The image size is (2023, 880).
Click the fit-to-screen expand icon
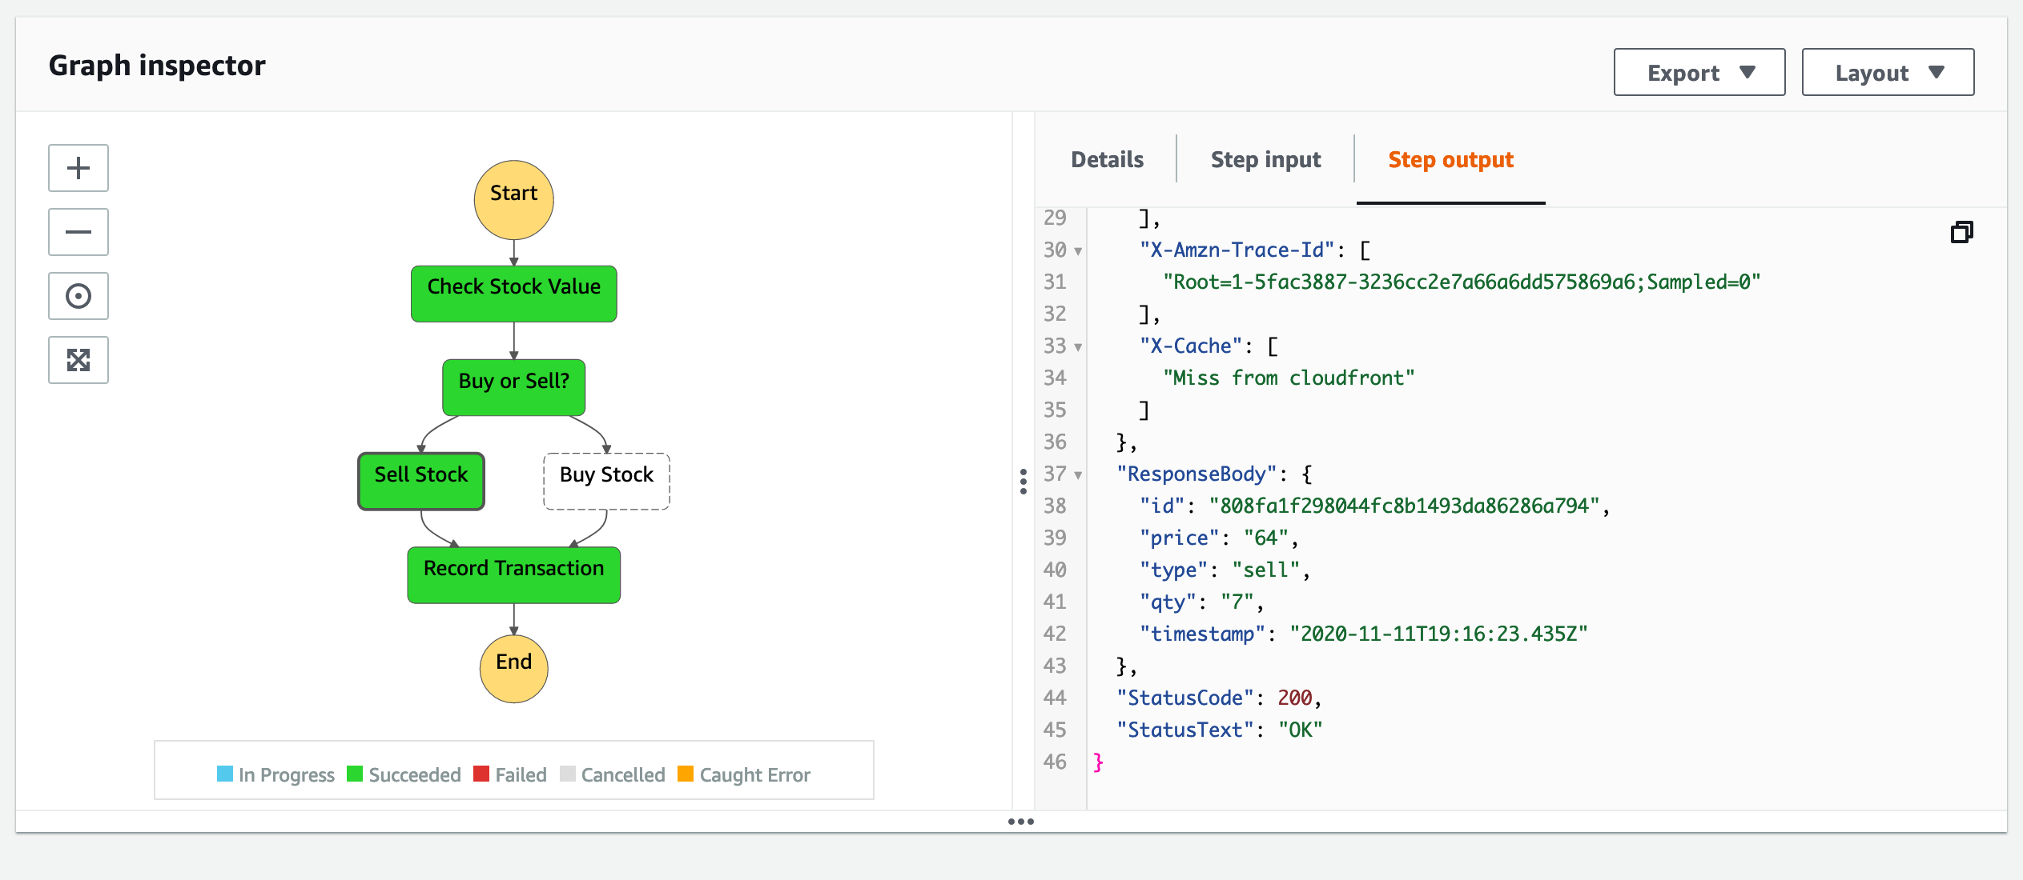(x=78, y=360)
